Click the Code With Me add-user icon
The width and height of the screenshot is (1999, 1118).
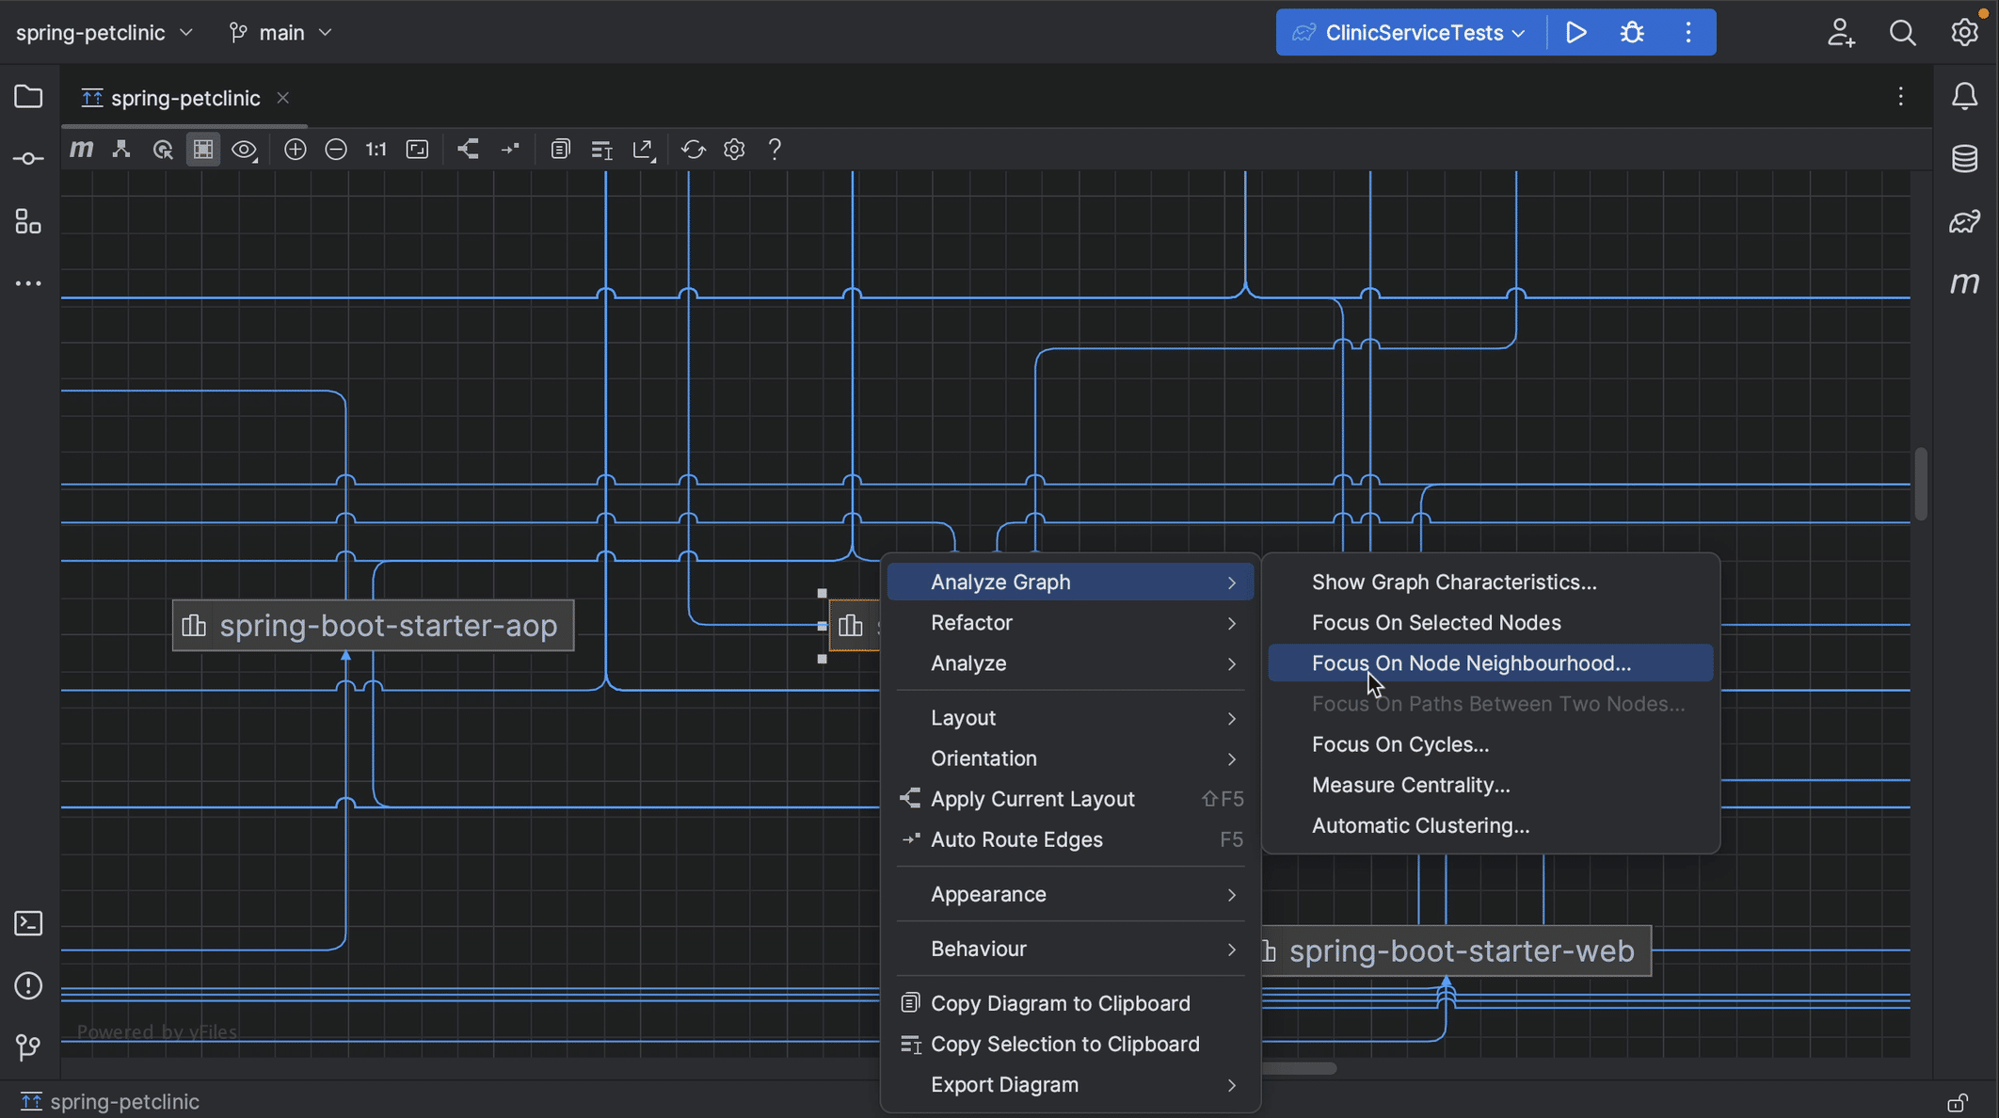point(1841,33)
